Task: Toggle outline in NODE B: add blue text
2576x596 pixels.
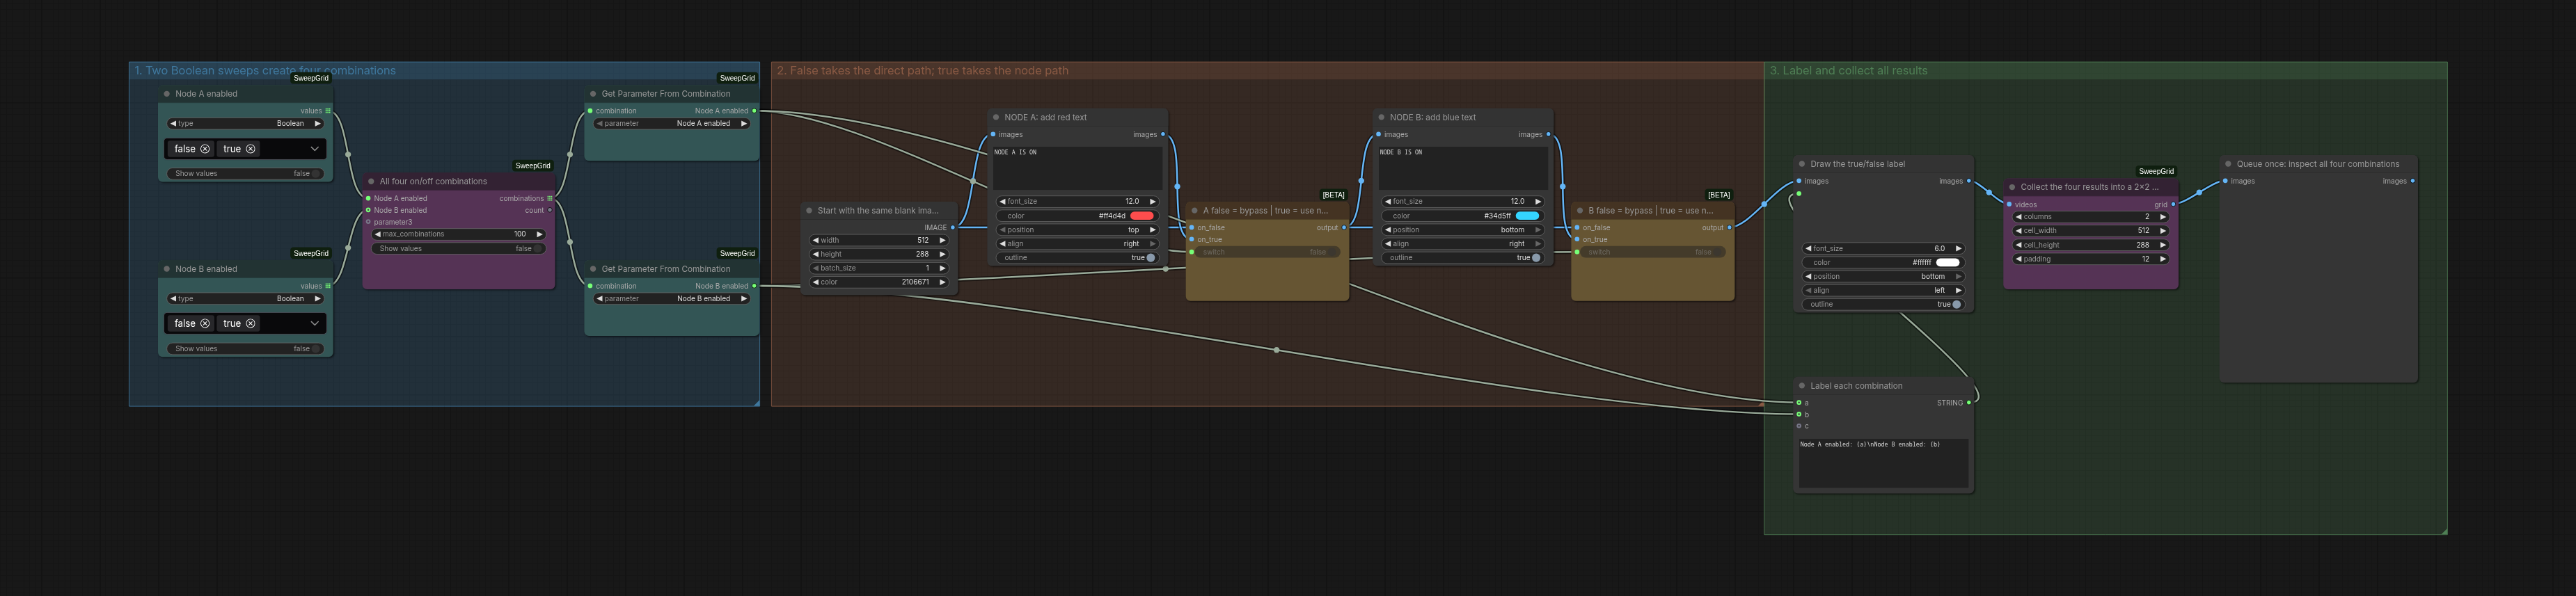Action: pyautogui.click(x=1463, y=258)
